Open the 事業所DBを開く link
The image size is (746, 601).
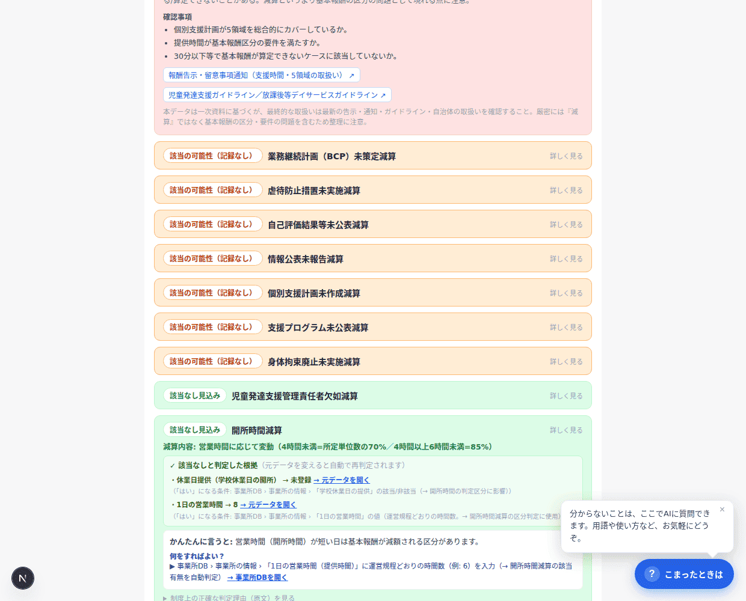[x=257, y=578]
